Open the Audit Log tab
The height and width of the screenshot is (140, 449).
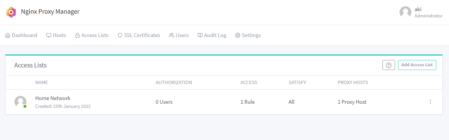[212, 36]
